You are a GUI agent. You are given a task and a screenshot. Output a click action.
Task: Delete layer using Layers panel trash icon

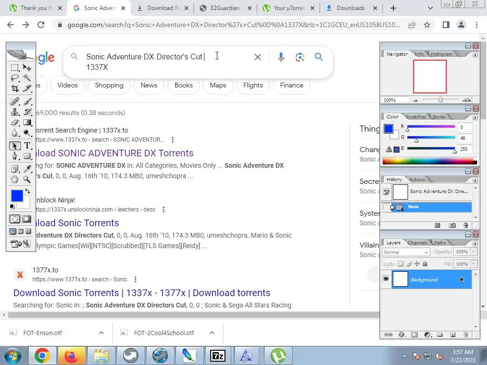click(x=465, y=335)
